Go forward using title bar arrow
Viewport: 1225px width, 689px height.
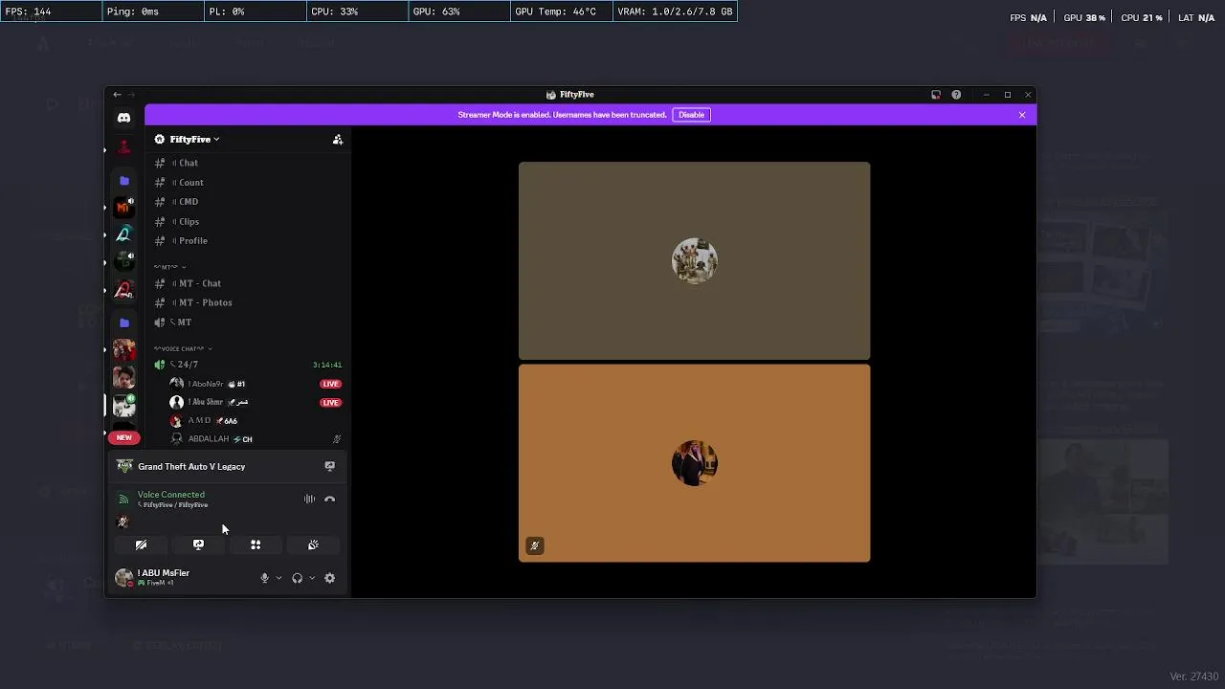(x=131, y=95)
